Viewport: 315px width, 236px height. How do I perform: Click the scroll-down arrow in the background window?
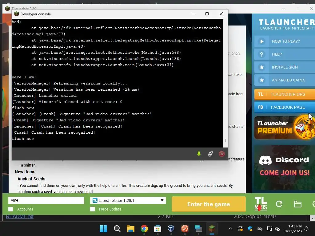(x=312, y=218)
